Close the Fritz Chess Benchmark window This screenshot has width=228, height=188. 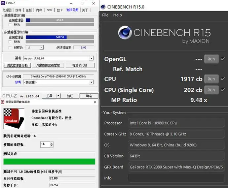pyautogui.click(x=95, y=102)
